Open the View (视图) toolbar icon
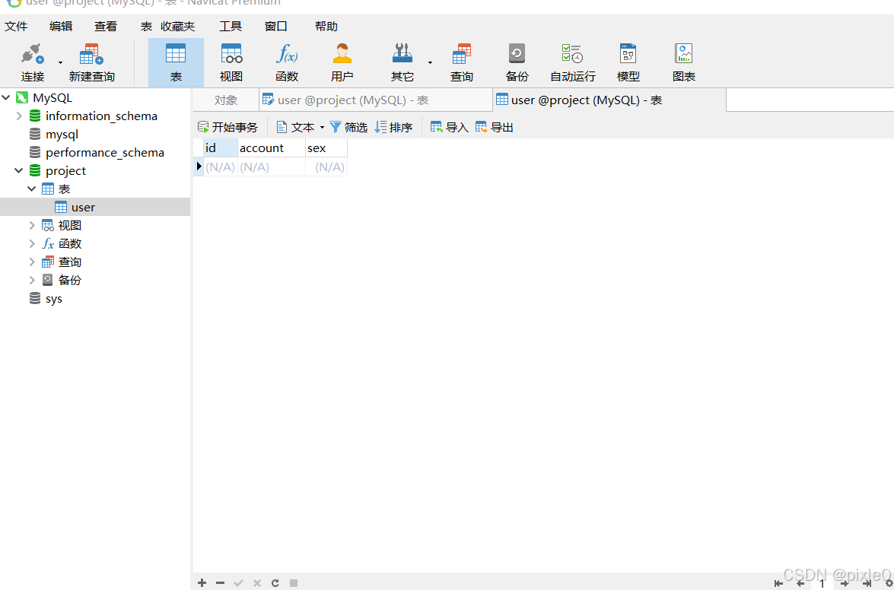 [x=231, y=53]
